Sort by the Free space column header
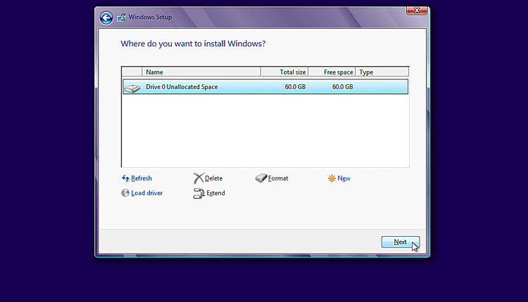528x302 pixels. (x=332, y=72)
